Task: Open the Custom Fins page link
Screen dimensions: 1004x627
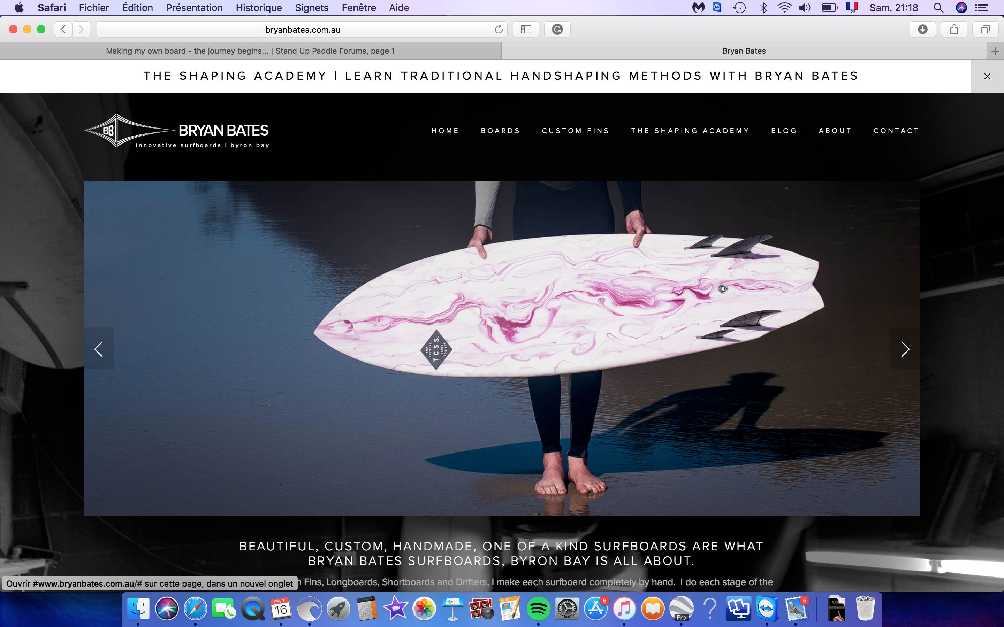Action: pos(576,131)
